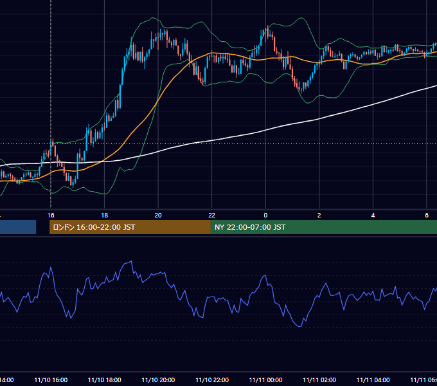Image resolution: width=437 pixels, height=386 pixels.
Task: Click hour label 16 on chart axis
Action: click(51, 215)
